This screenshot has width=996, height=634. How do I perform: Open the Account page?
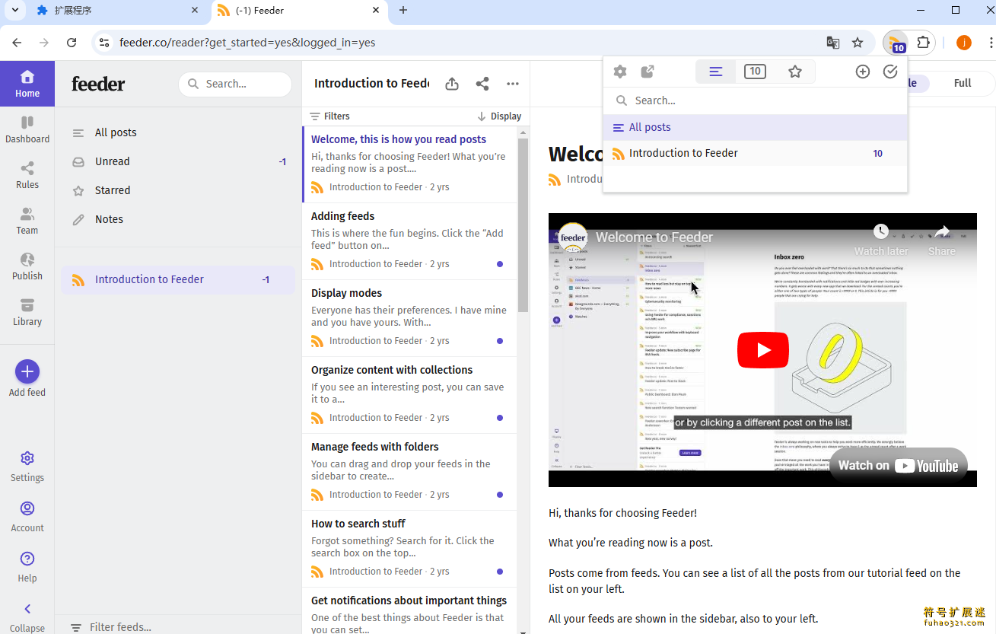(x=27, y=517)
